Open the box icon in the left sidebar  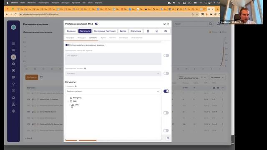click(13, 64)
